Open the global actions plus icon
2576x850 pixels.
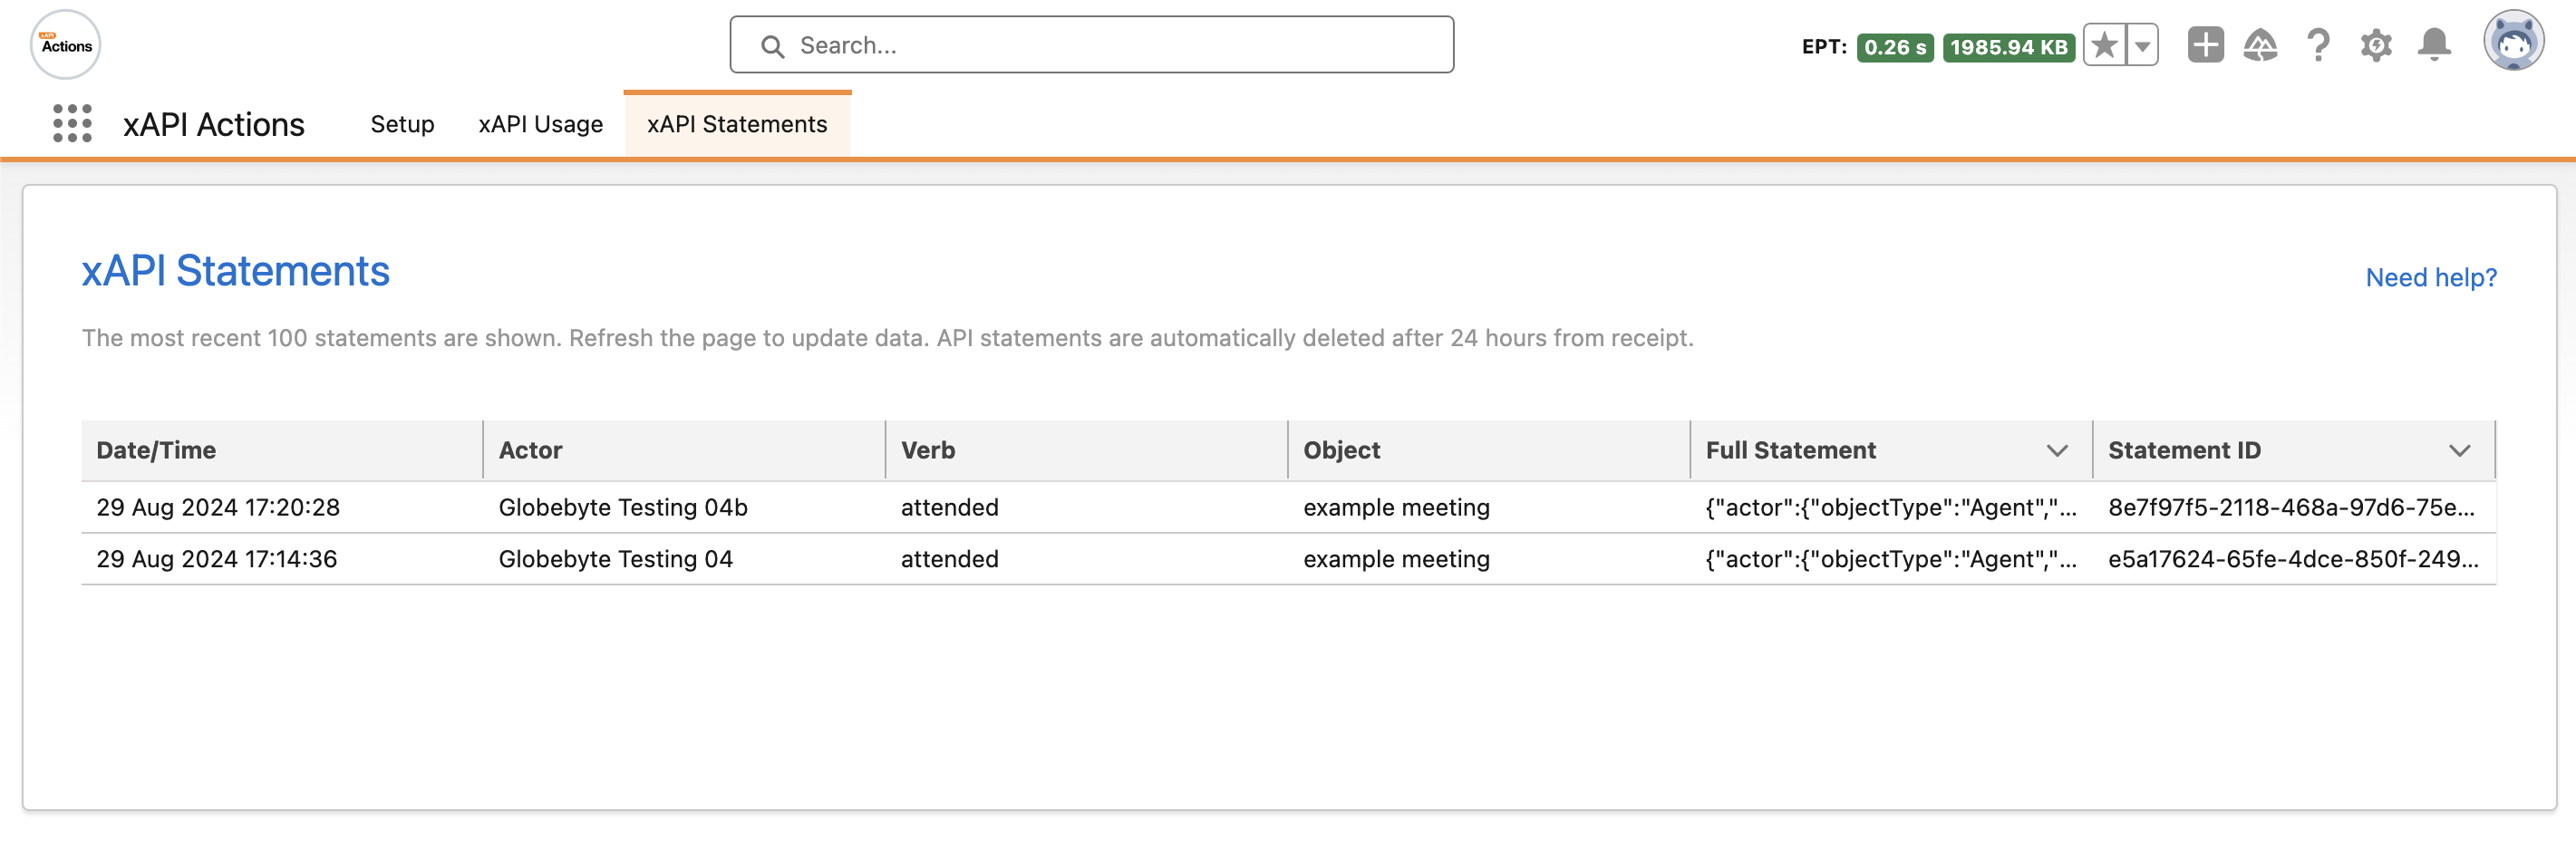tap(2205, 46)
